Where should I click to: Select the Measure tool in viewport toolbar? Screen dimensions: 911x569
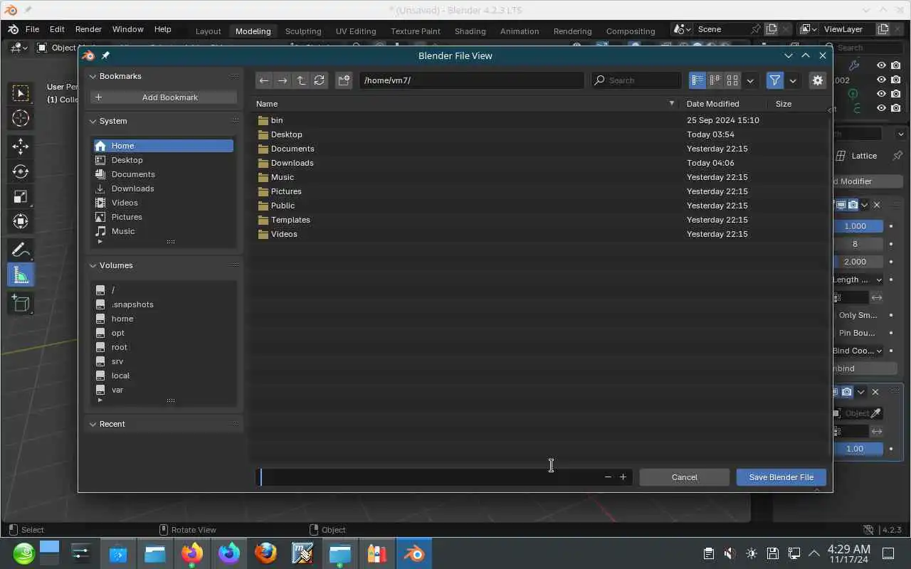pos(21,275)
